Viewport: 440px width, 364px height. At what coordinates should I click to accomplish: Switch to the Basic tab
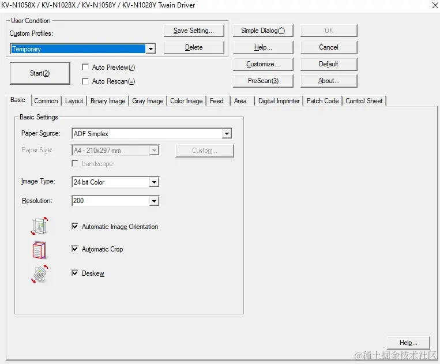point(18,100)
